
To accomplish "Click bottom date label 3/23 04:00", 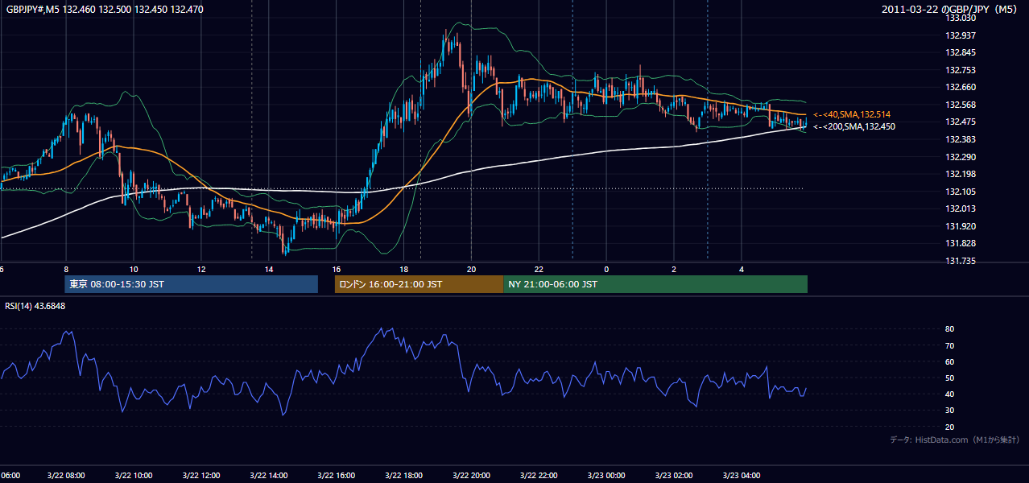I will pos(742,476).
